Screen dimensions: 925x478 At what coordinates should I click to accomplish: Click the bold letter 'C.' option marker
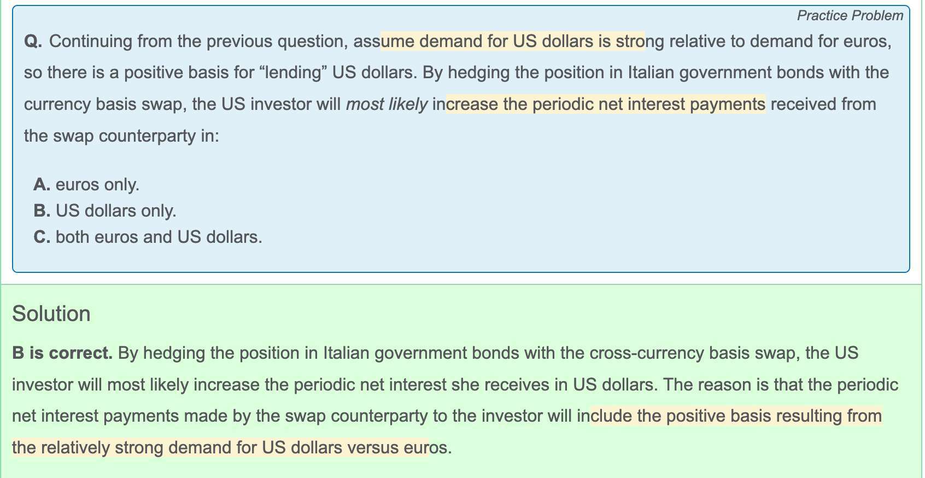(x=42, y=237)
